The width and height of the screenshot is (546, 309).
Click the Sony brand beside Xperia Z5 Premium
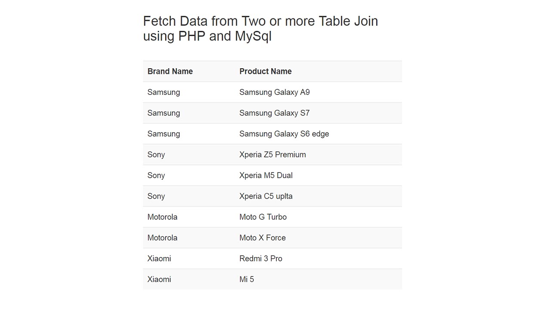(156, 154)
